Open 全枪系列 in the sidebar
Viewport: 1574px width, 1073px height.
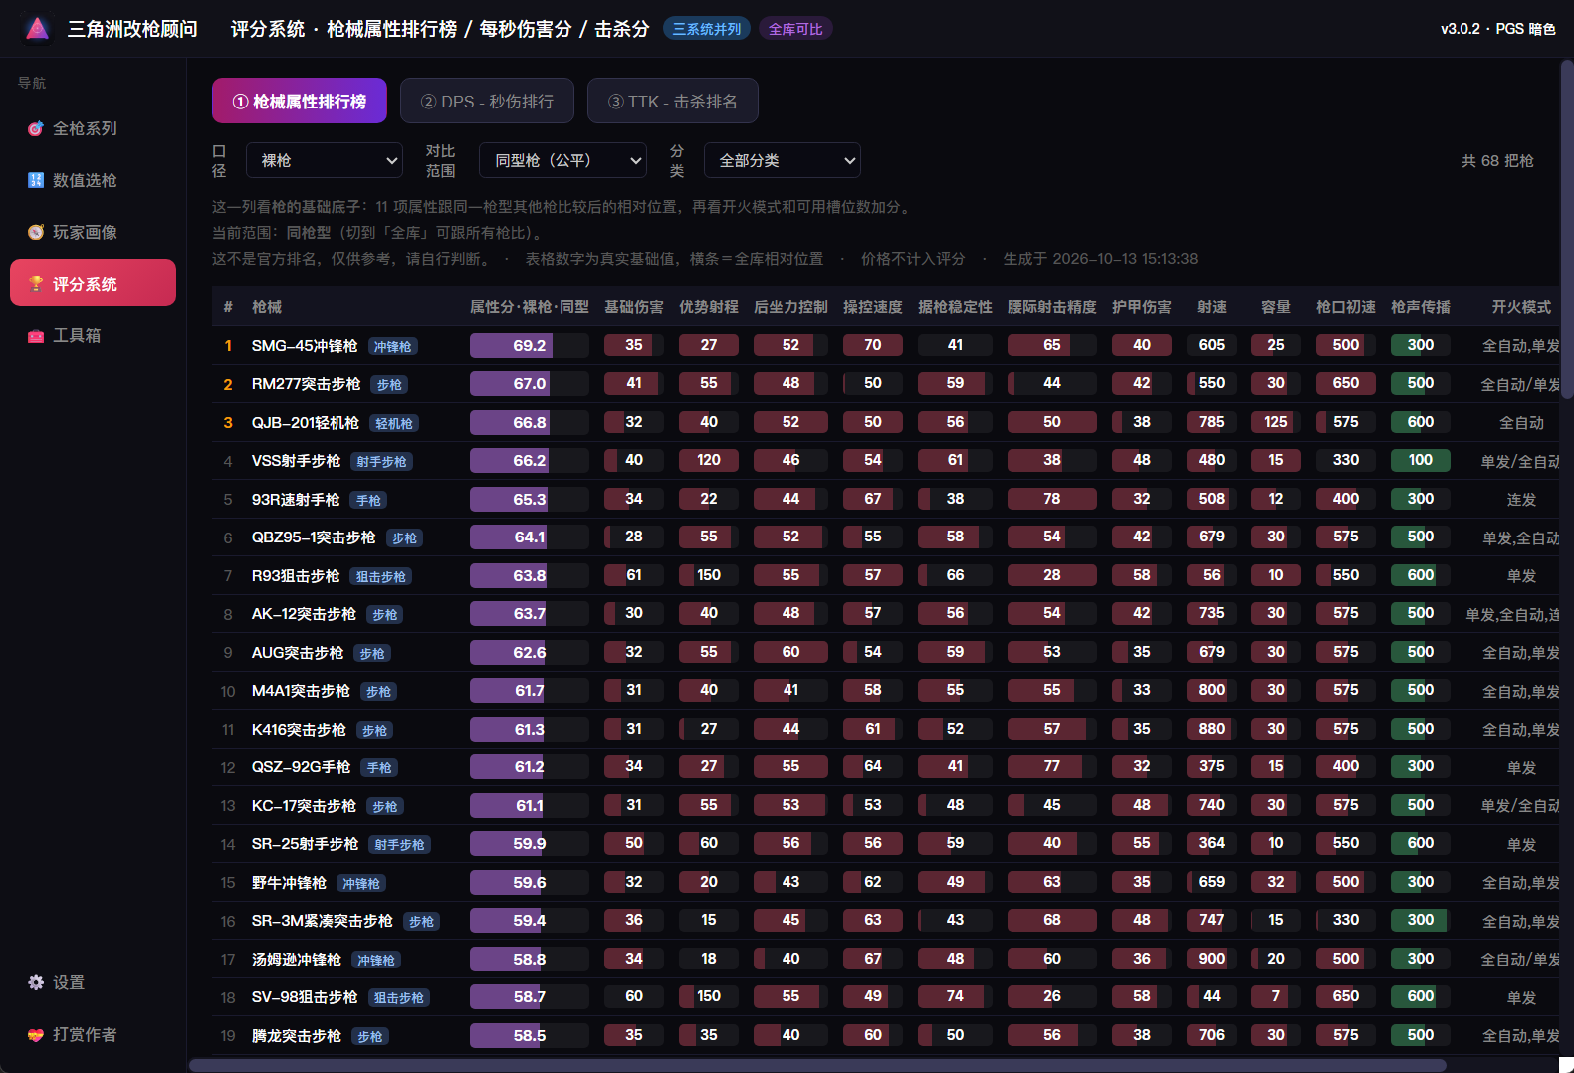(94, 128)
